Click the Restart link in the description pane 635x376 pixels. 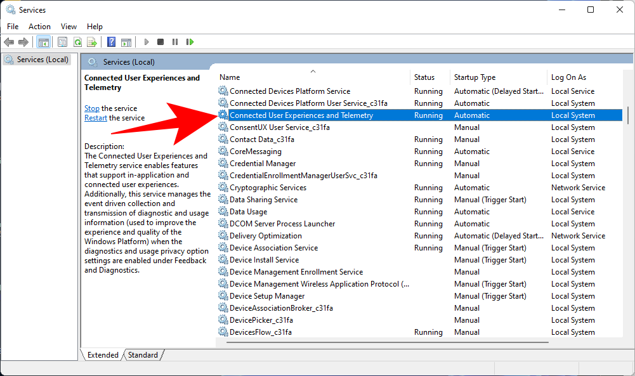95,117
